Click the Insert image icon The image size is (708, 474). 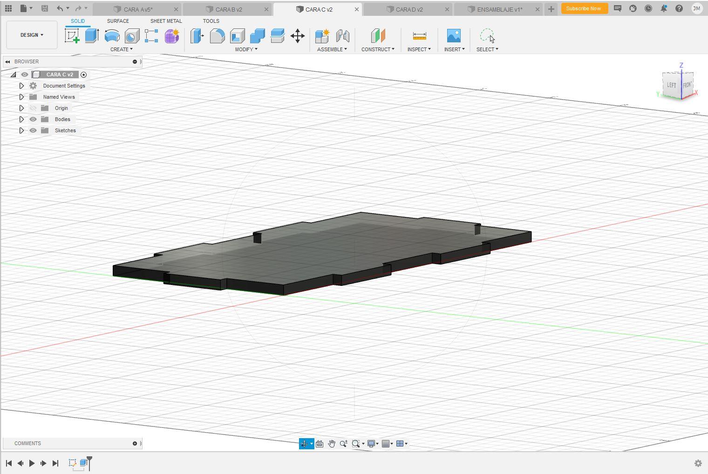[x=453, y=36]
